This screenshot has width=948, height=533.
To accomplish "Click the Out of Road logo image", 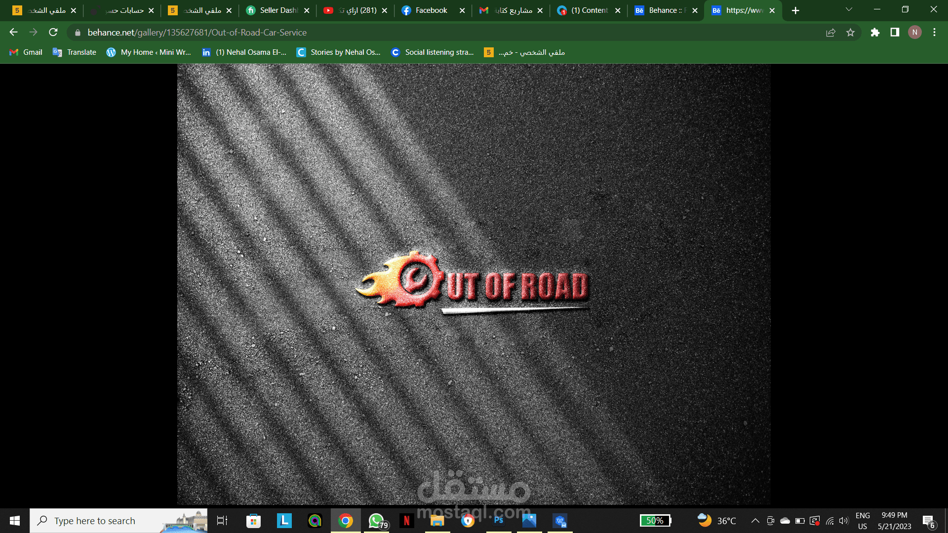I will pos(473,281).
